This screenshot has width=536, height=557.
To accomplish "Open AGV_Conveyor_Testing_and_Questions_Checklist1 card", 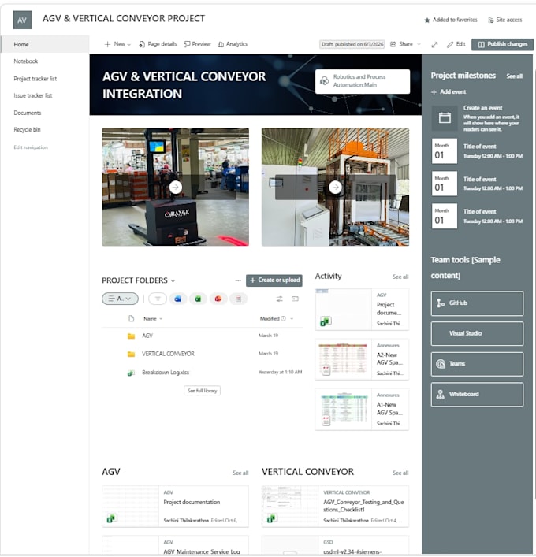I will [335, 507].
